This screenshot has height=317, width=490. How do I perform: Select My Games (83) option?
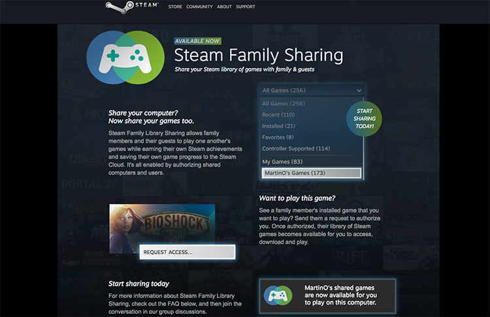point(282,161)
